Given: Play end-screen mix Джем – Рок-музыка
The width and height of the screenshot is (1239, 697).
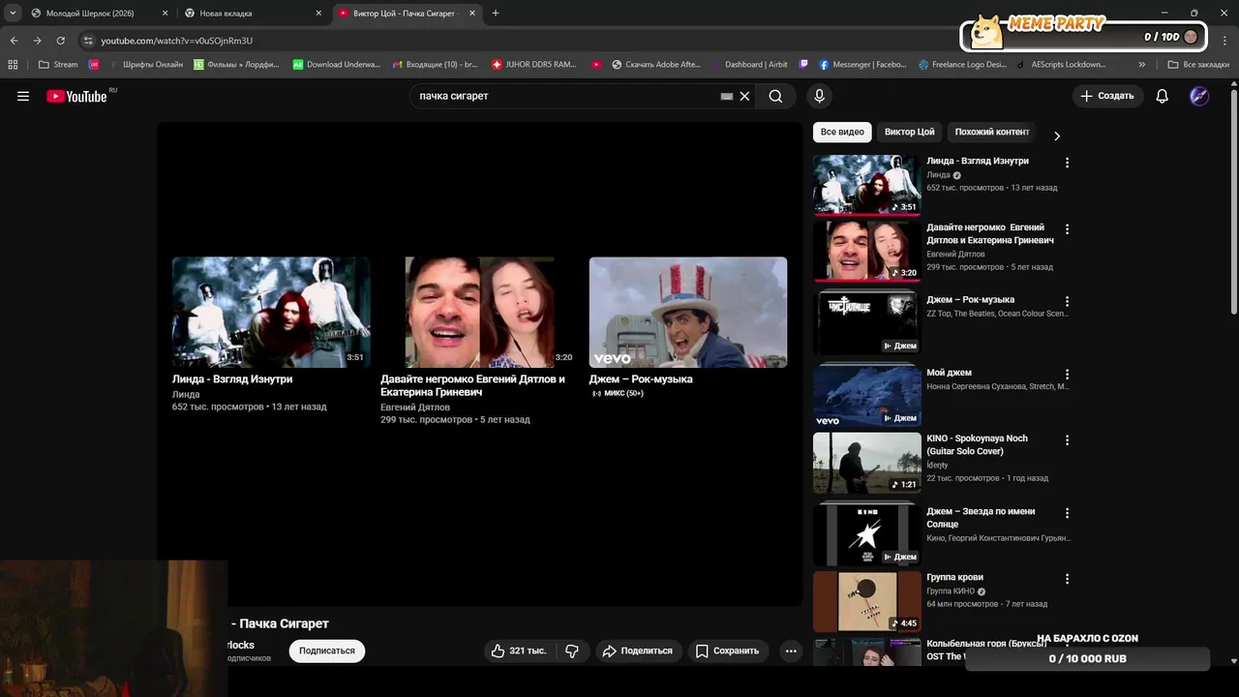Looking at the screenshot, I should (x=688, y=312).
